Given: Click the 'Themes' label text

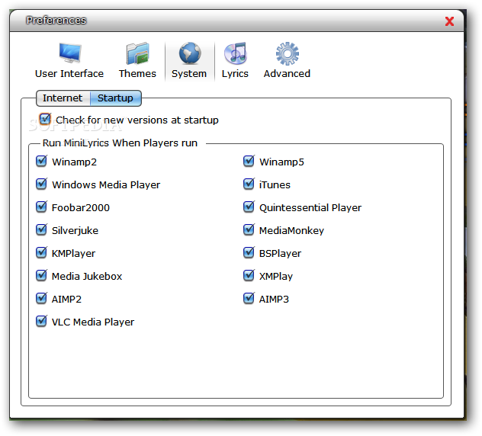Looking at the screenshot, I should (x=137, y=74).
